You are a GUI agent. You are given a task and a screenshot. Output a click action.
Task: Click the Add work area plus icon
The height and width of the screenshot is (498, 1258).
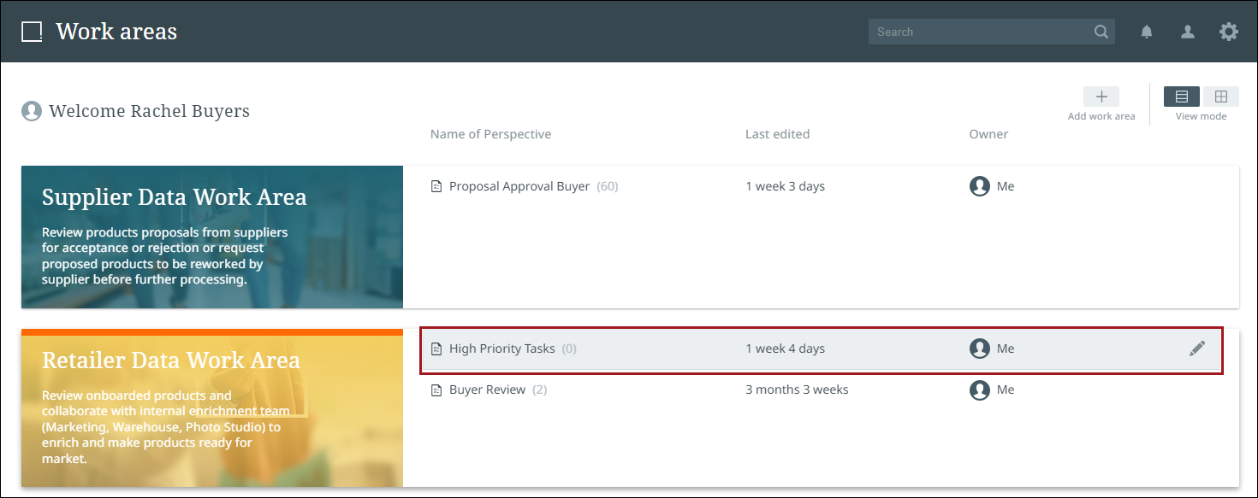coord(1101,97)
